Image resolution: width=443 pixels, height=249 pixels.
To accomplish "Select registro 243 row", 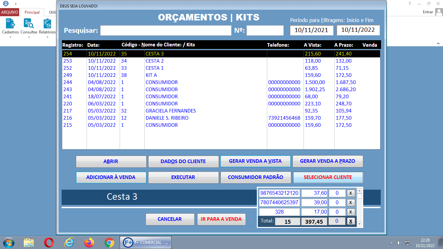I will (221, 89).
